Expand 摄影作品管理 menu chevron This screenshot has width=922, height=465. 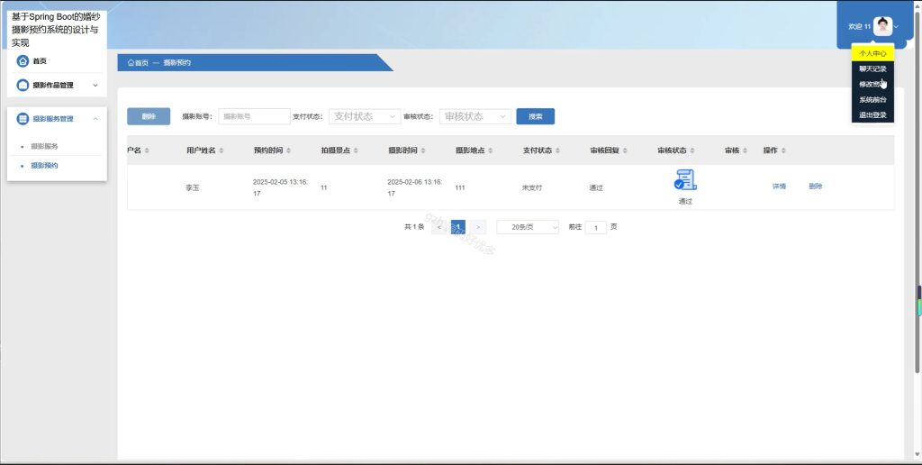[95, 86]
